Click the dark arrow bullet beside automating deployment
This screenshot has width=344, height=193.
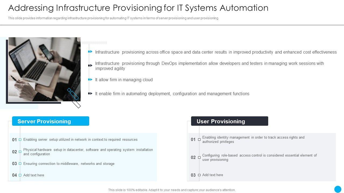pyautogui.click(x=90, y=94)
